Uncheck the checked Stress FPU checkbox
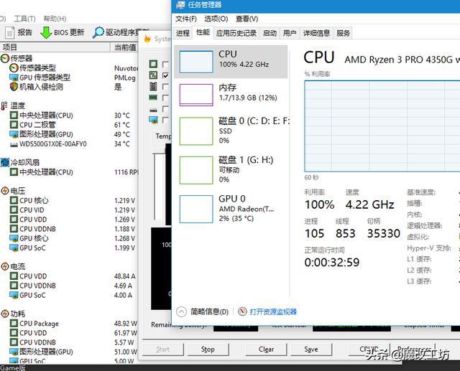The height and width of the screenshot is (371, 460). 165,75
